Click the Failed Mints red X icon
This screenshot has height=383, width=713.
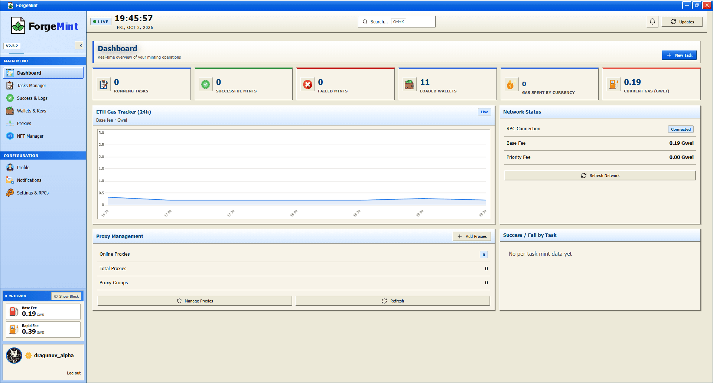click(307, 85)
